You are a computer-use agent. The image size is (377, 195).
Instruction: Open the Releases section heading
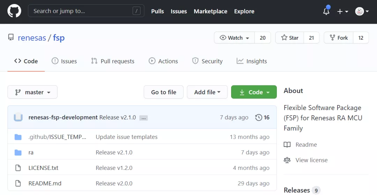coord(297,190)
